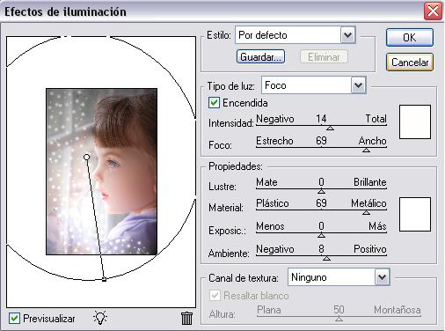The height and width of the screenshot is (331, 445).
Task: Click the Ambiente slider handle
Action: 326,259
